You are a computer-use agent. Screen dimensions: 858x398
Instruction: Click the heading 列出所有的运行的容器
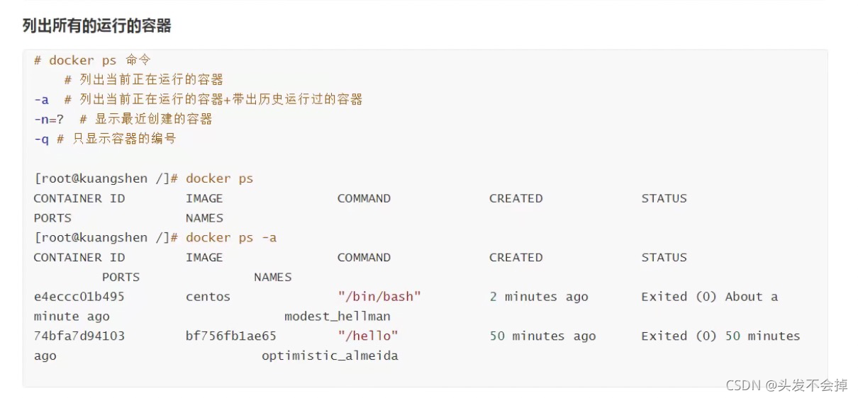coord(97,26)
